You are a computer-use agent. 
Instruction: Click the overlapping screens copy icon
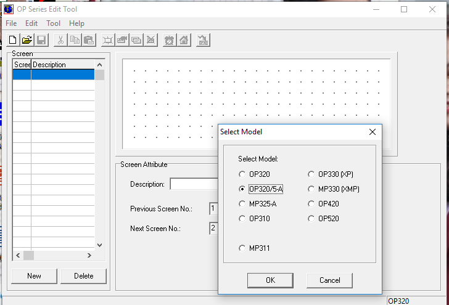[136, 40]
